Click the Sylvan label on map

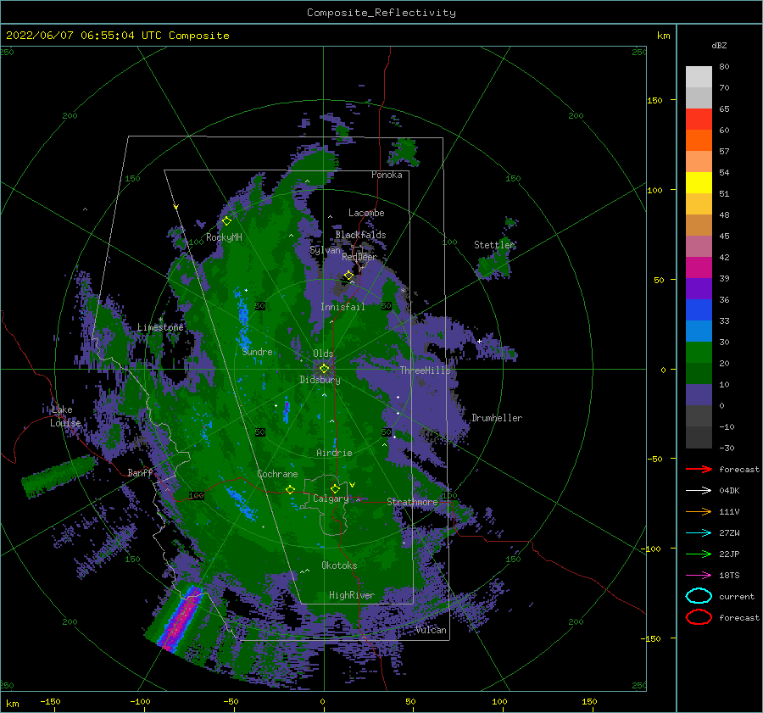[325, 250]
